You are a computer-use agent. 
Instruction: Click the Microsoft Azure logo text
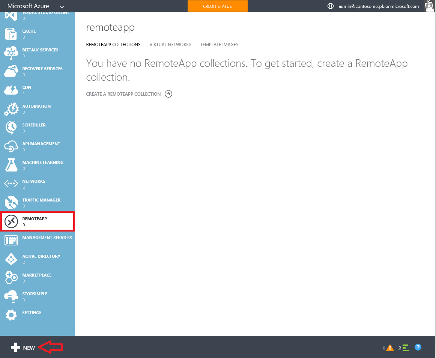(28, 6)
